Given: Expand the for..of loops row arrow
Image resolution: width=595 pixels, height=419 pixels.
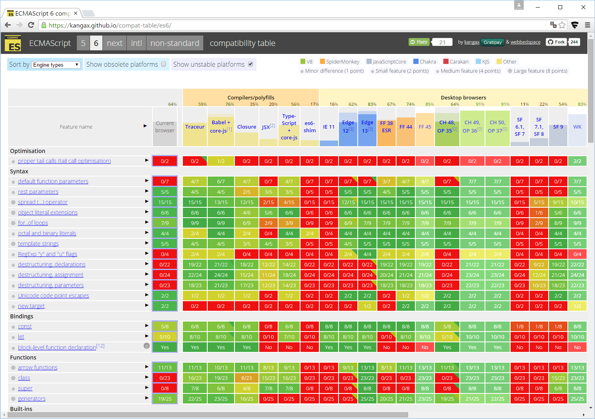Looking at the screenshot, I should click(146, 222).
